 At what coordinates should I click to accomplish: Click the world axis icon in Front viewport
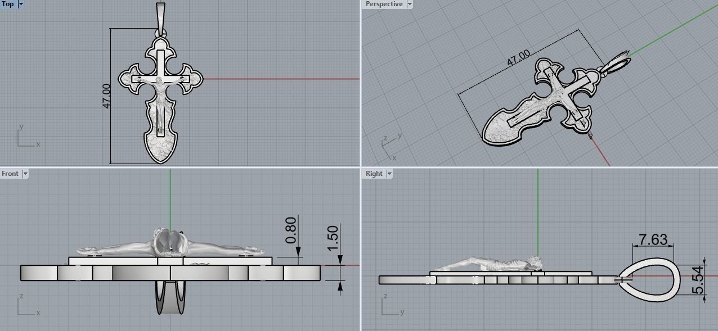pos(28,304)
